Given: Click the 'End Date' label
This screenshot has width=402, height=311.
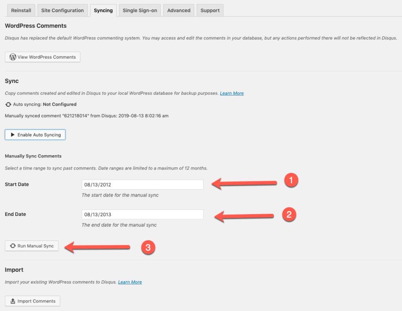Looking at the screenshot, I should point(15,214).
